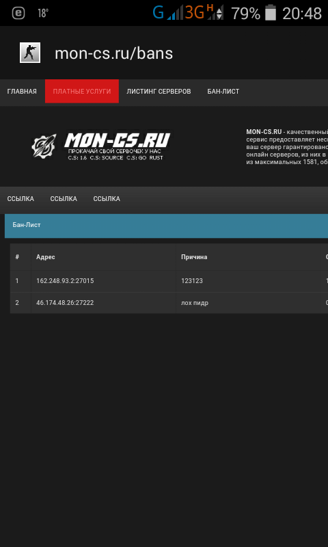328x547 pixels.
Task: Click the first ССЫЛКА link
Action: (x=20, y=199)
